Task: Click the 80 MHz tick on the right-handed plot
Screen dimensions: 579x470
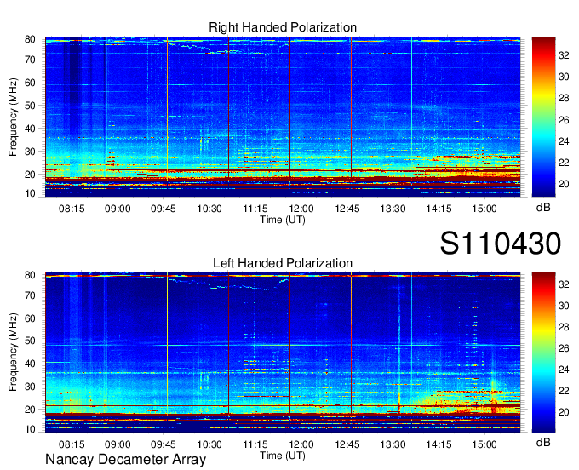Action: point(30,39)
